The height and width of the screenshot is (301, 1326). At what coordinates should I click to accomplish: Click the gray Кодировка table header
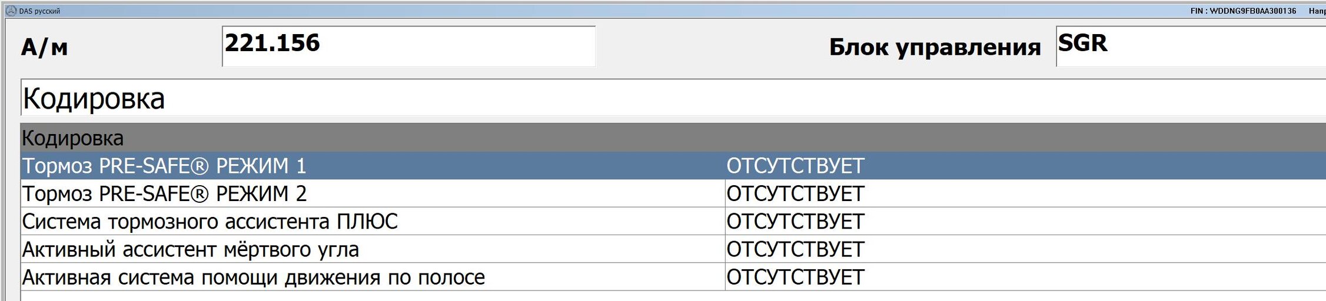tap(673, 138)
